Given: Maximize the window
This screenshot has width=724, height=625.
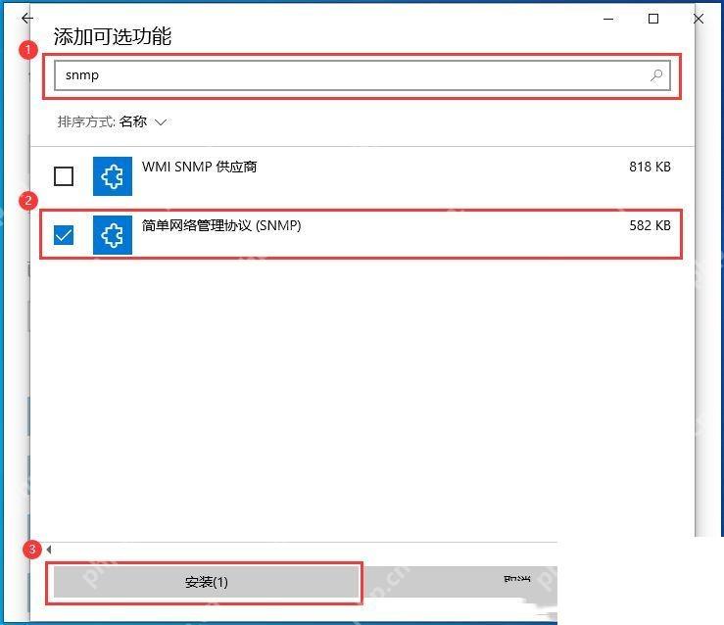Looking at the screenshot, I should (652, 19).
